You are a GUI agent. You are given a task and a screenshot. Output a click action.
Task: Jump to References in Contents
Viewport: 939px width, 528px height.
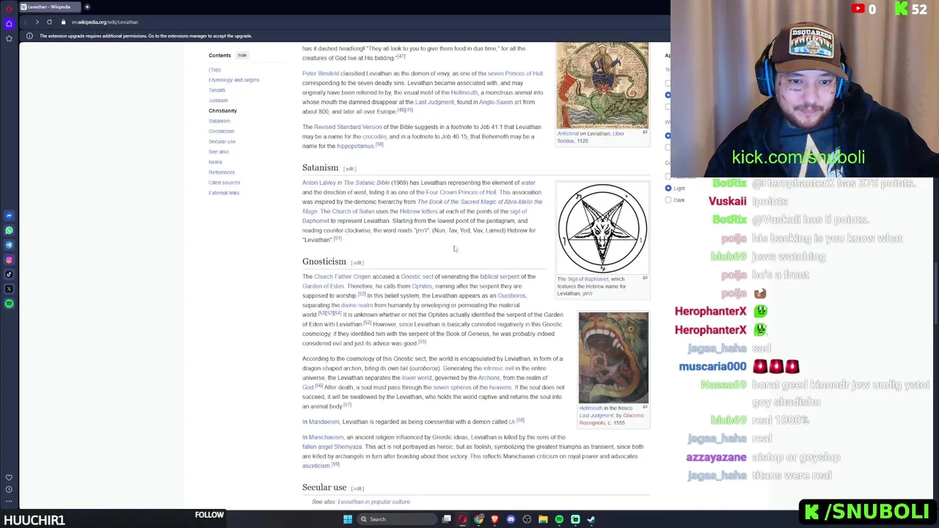click(222, 172)
